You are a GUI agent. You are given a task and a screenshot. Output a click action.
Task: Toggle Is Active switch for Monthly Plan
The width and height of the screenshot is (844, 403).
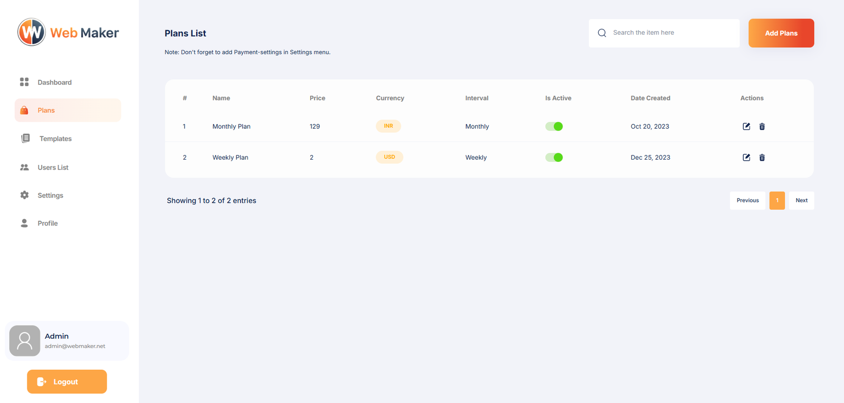pyautogui.click(x=554, y=126)
